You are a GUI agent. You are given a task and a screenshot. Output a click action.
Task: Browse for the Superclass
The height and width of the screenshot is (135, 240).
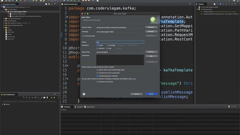tap(151, 52)
